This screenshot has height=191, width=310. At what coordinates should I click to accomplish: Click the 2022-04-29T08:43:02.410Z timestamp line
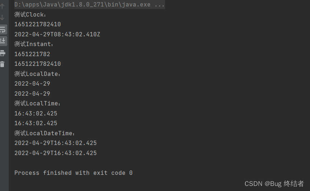click(57, 35)
